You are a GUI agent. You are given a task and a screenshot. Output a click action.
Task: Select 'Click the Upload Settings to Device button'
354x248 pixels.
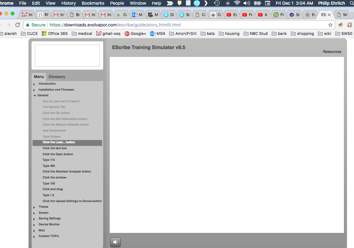[x=72, y=201]
